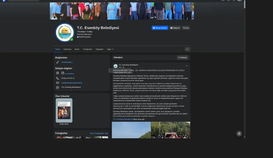Open the left post photo with sky

(x=131, y=130)
